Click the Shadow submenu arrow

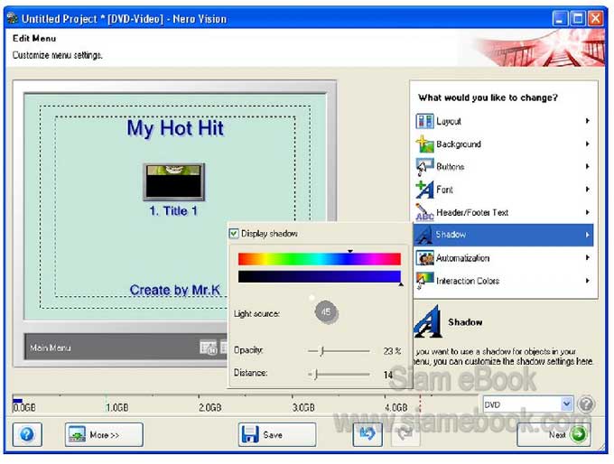coord(588,235)
